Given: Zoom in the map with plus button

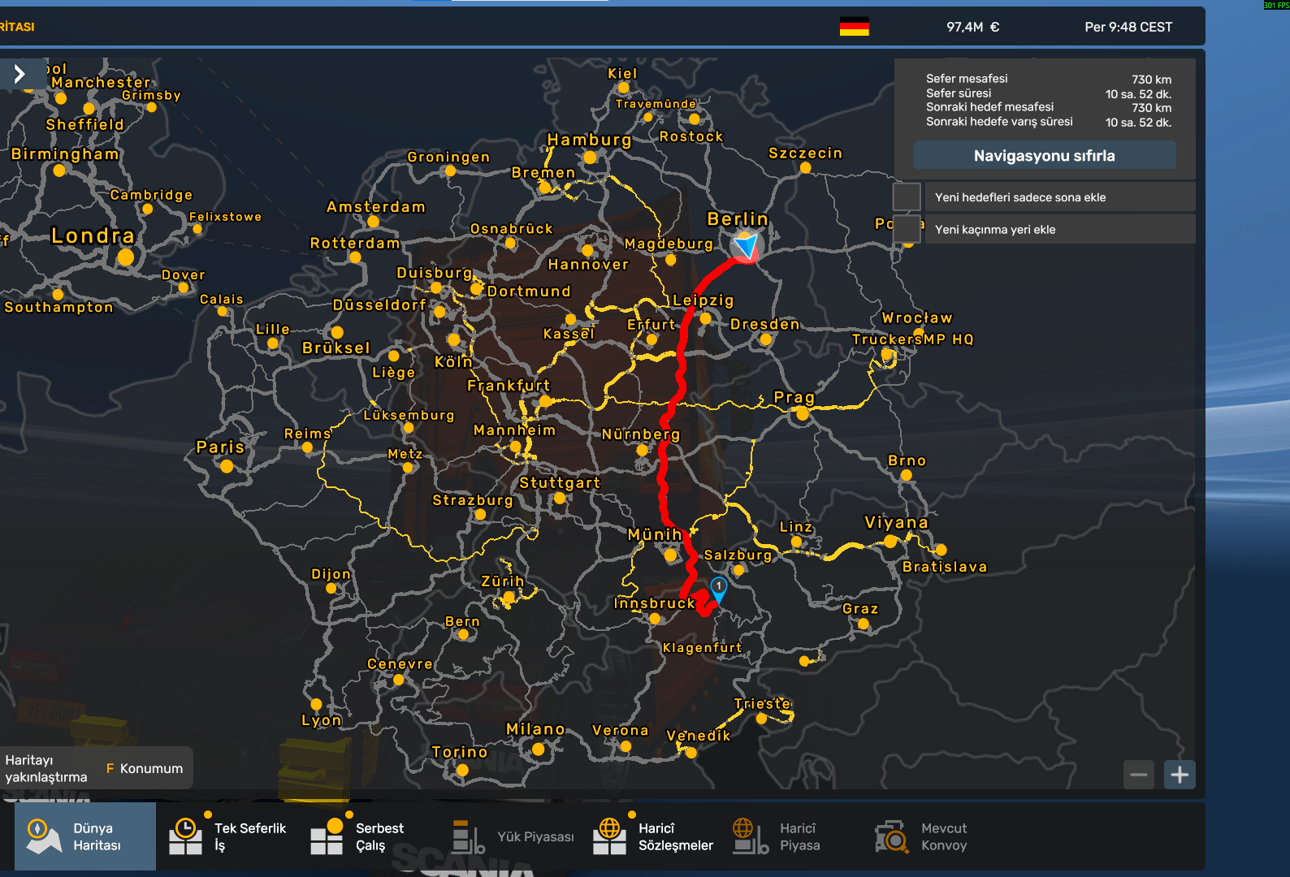Looking at the screenshot, I should [1180, 775].
